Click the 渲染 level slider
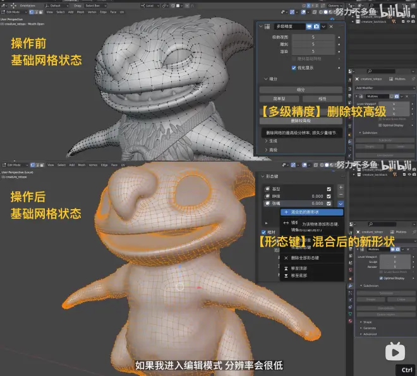The image size is (417, 376). [x=313, y=51]
